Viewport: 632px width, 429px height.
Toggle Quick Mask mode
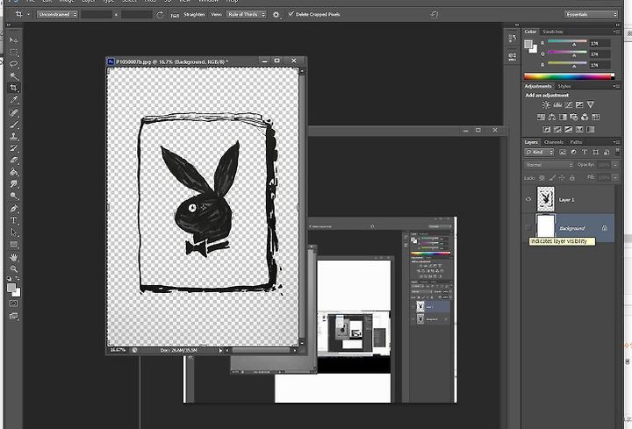[x=14, y=304]
